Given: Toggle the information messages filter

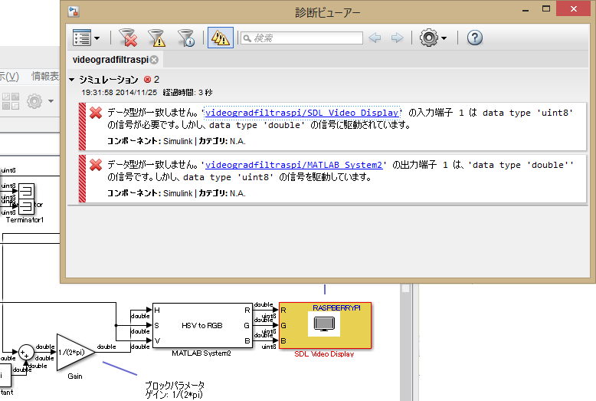Looking at the screenshot, I should coord(186,38).
